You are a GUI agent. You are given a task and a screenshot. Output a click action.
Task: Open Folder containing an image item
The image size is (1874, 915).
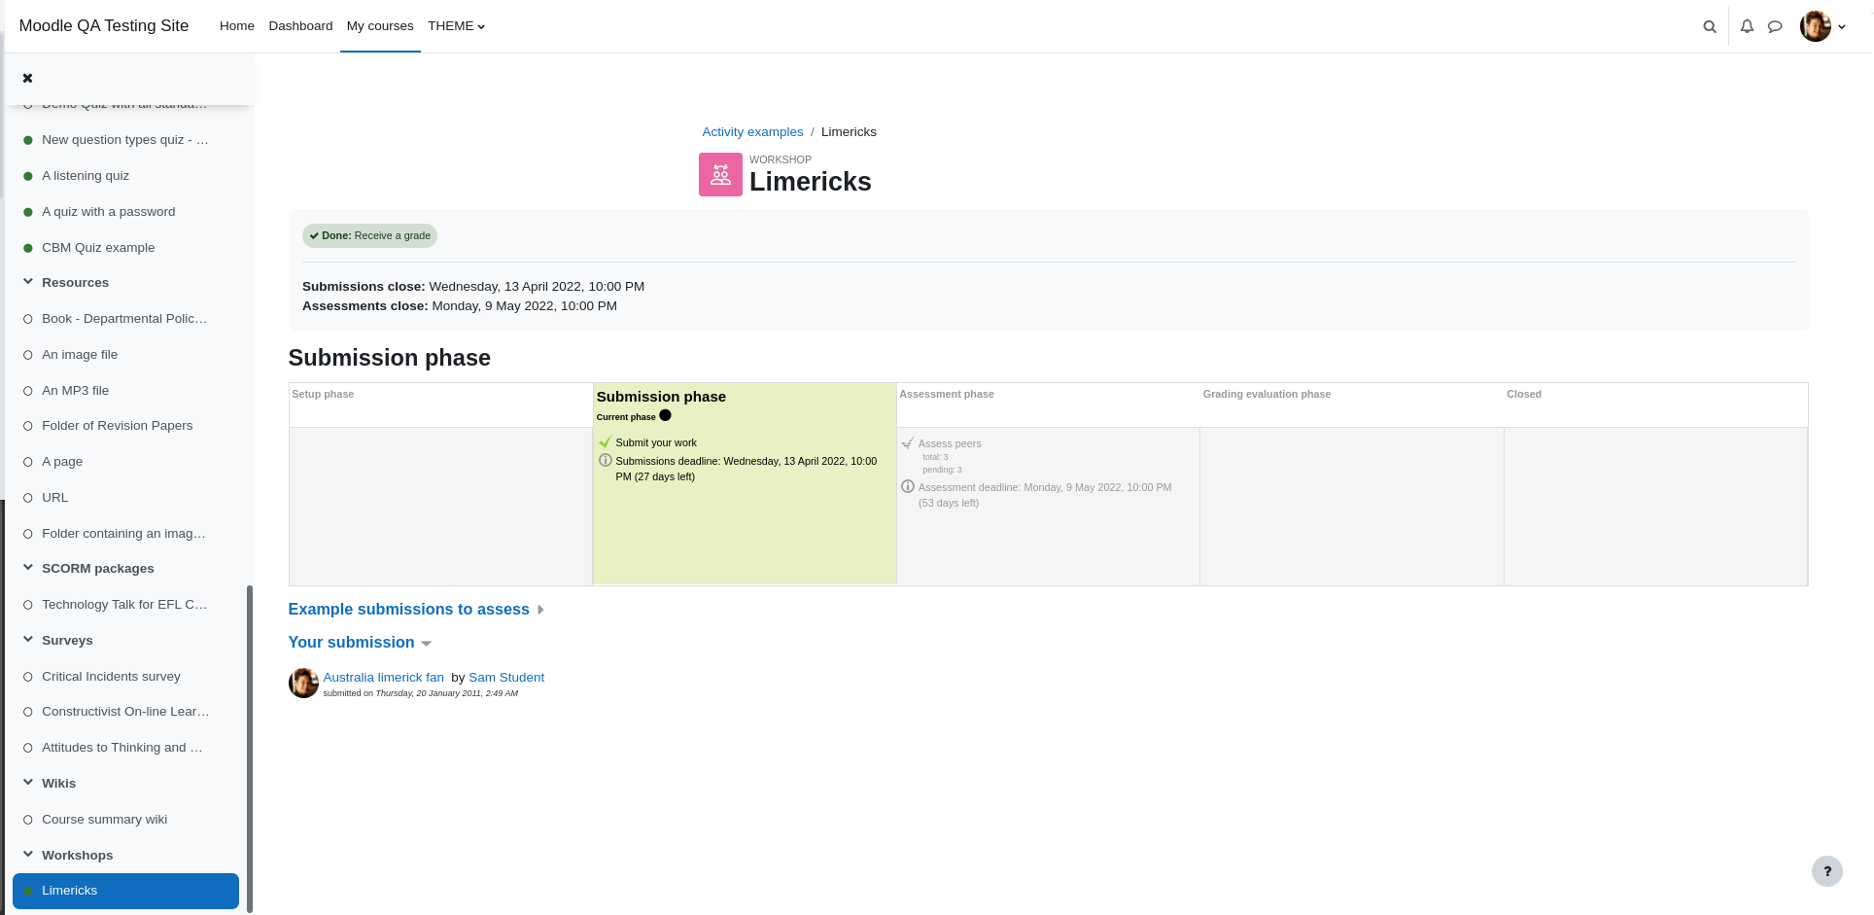click(123, 534)
